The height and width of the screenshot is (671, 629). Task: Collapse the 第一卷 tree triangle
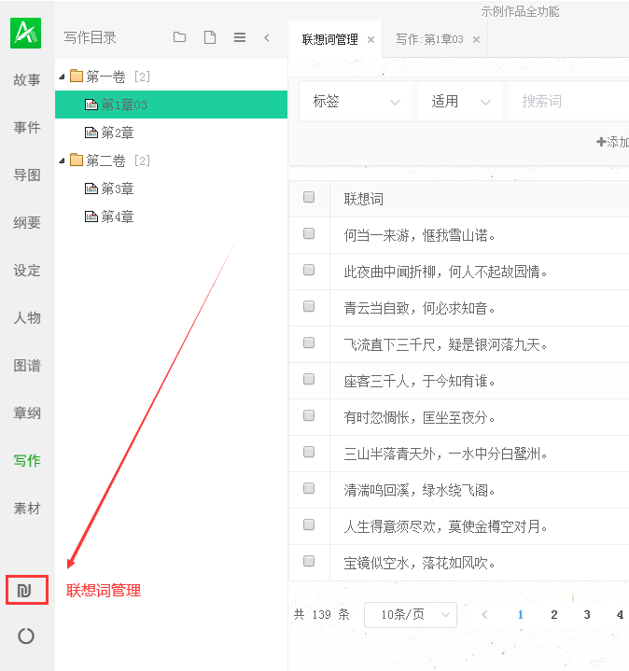(62, 77)
